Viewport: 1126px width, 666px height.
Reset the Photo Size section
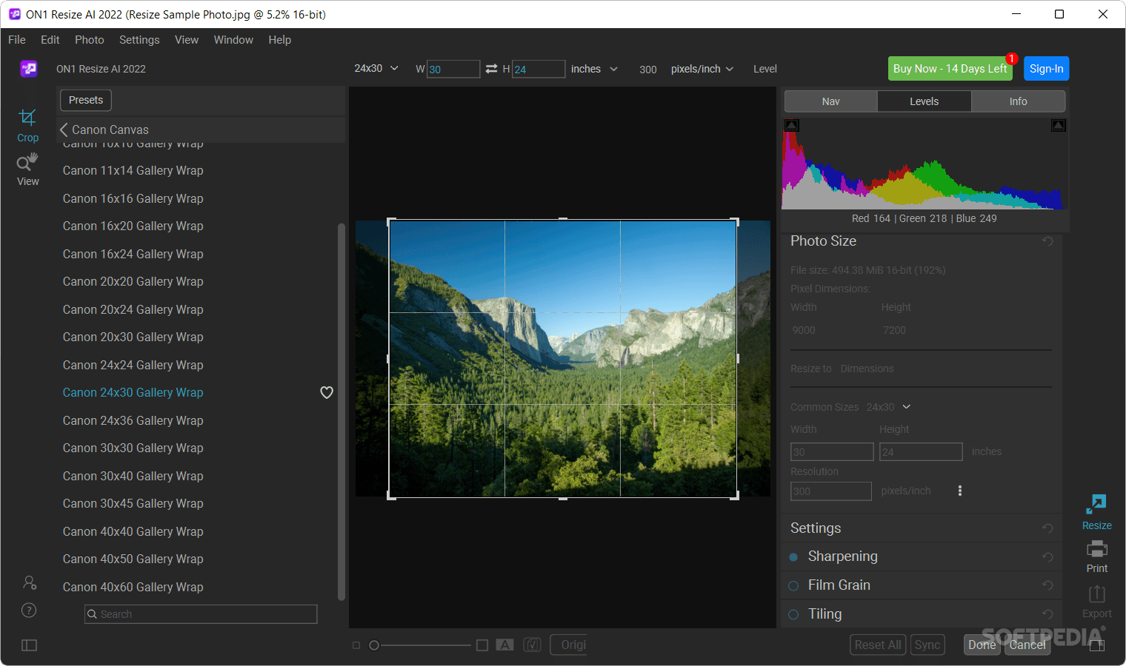tap(1047, 241)
